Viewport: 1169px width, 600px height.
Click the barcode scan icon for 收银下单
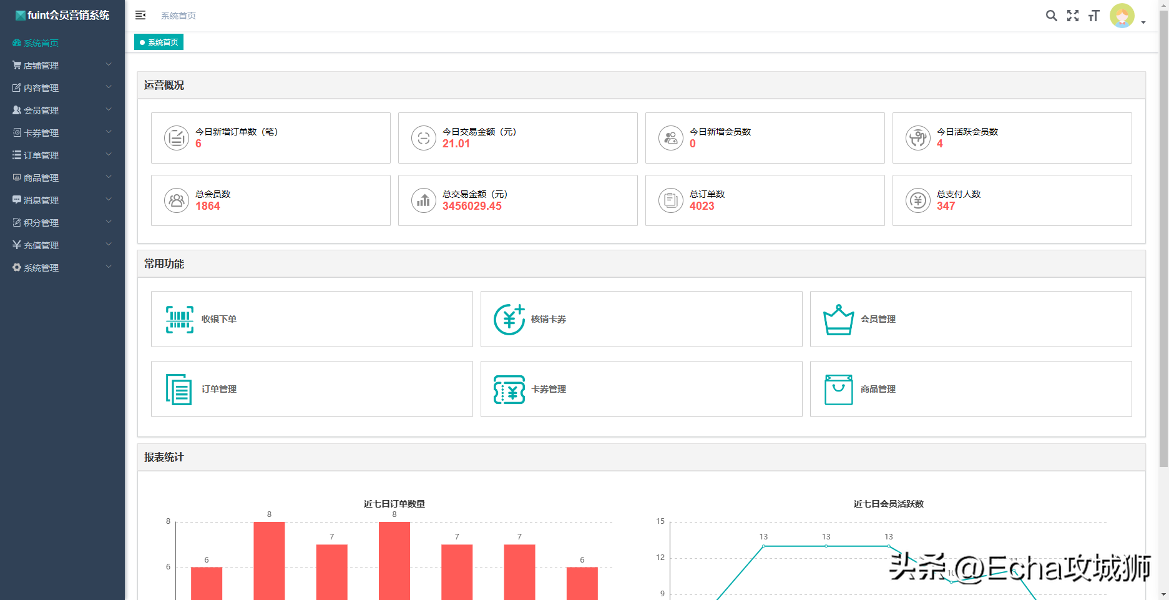pos(180,319)
